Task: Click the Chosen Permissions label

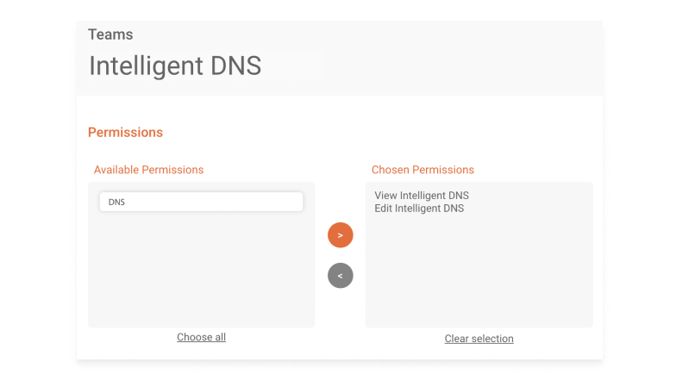Action: [422, 170]
